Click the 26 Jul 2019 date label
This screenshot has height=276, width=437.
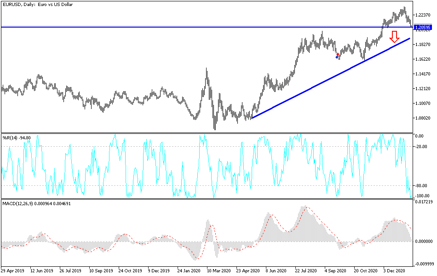pos(70,270)
